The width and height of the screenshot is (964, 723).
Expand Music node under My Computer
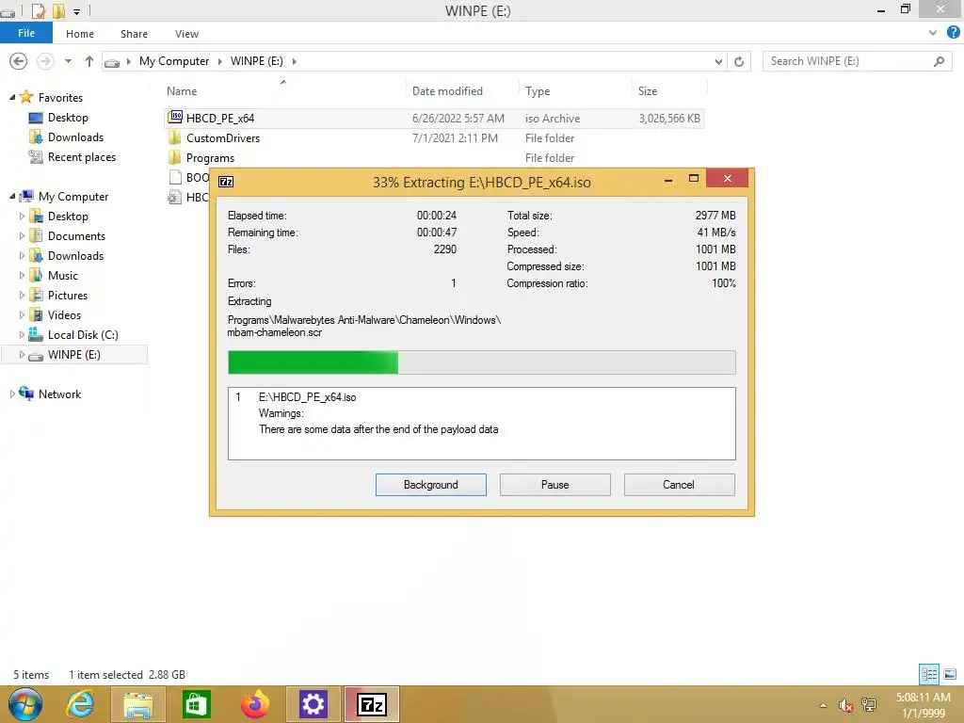[x=23, y=276]
